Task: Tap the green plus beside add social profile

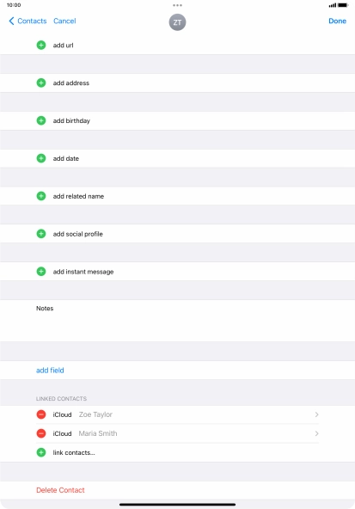Action: point(41,234)
